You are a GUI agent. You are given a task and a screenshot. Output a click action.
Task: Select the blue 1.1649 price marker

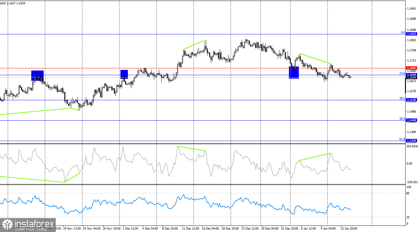pyautogui.click(x=411, y=75)
